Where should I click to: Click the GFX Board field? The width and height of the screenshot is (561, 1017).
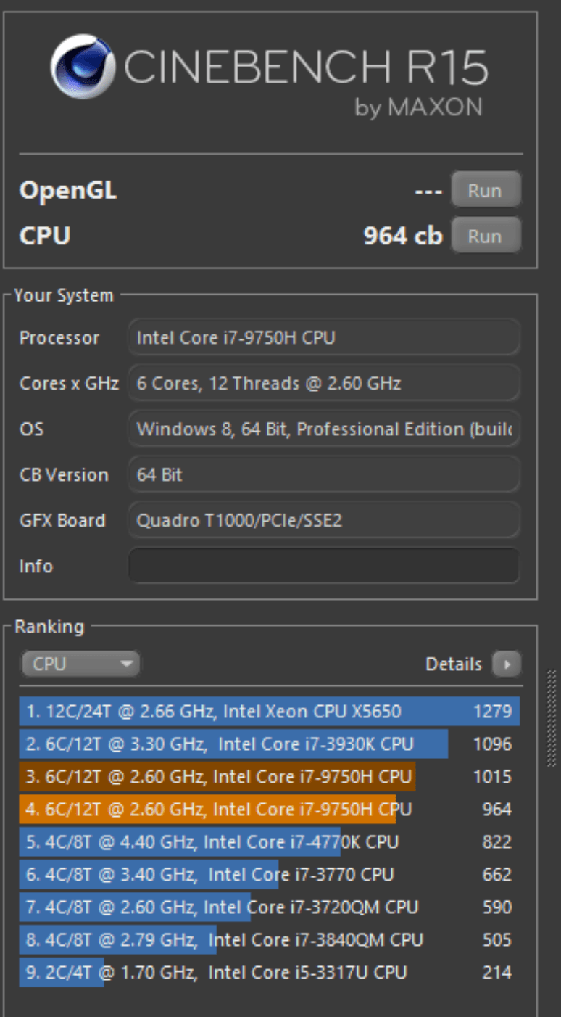point(324,520)
